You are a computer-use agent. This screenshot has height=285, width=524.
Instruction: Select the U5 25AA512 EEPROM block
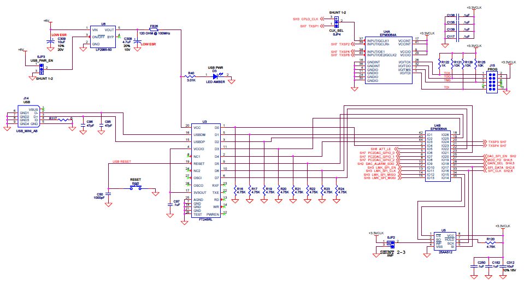click(x=443, y=241)
